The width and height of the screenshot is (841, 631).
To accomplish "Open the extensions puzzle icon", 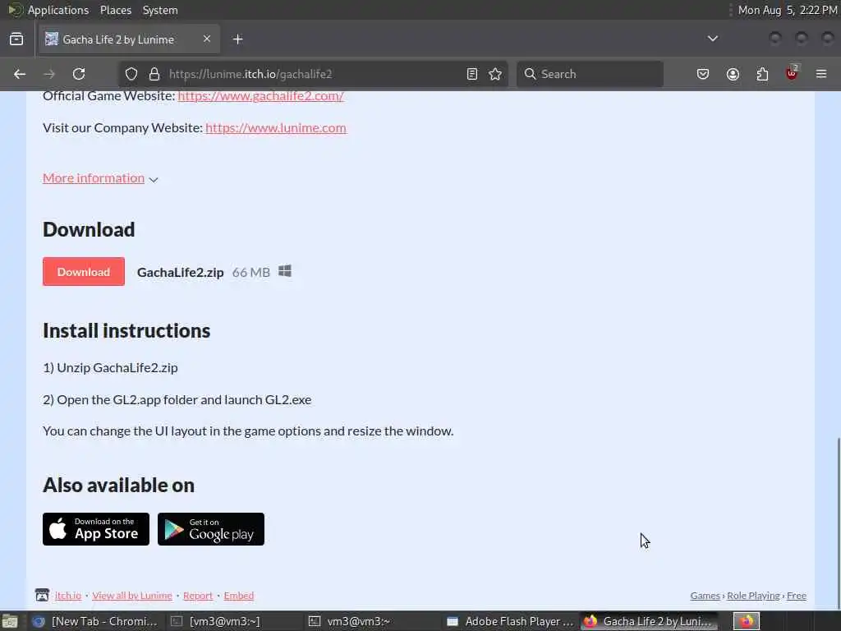I will (x=762, y=74).
